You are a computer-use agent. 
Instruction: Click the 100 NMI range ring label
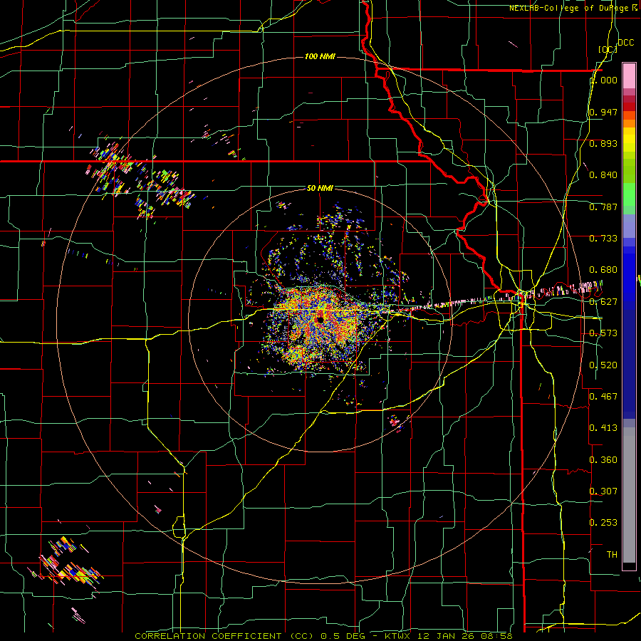320,56
